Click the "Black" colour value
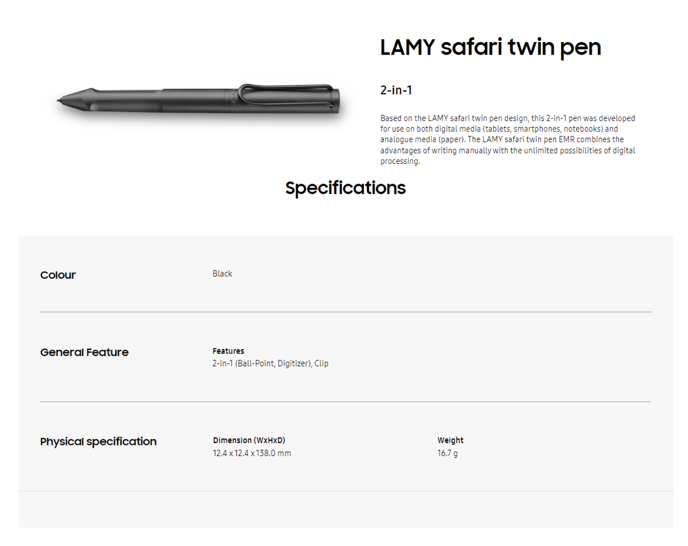 point(222,274)
